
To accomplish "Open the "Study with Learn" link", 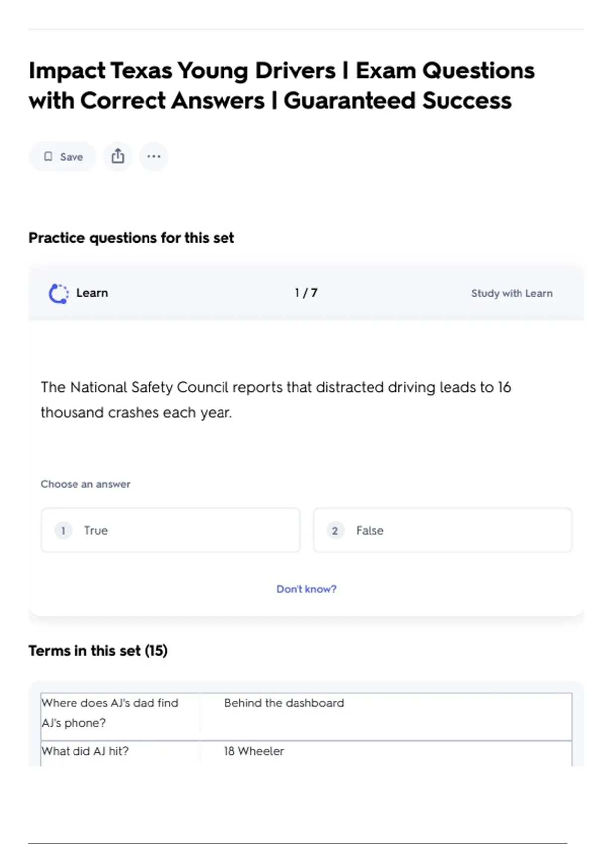I will [x=512, y=293].
